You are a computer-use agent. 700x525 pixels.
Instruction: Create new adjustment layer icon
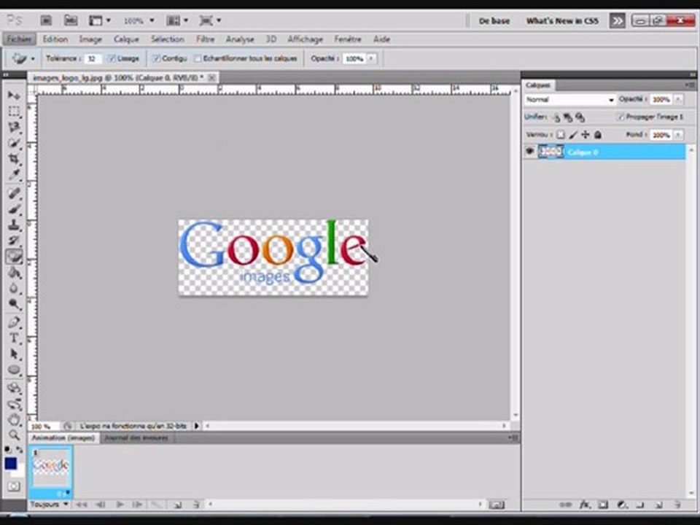pyautogui.click(x=621, y=505)
